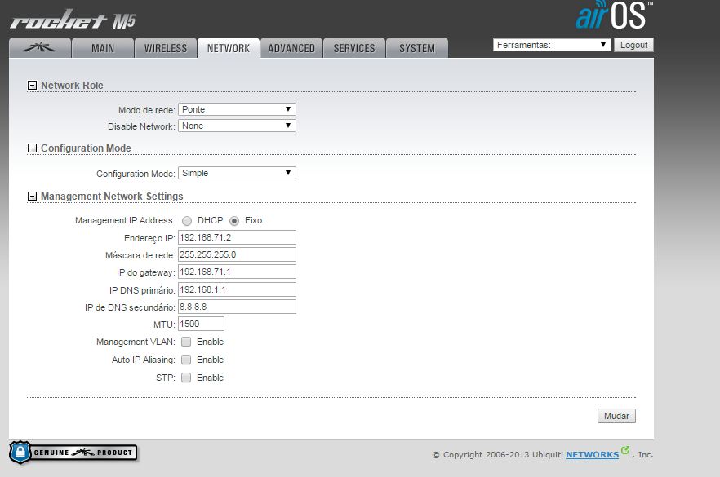Click the MTU input field
The image size is (720, 477).
point(201,324)
